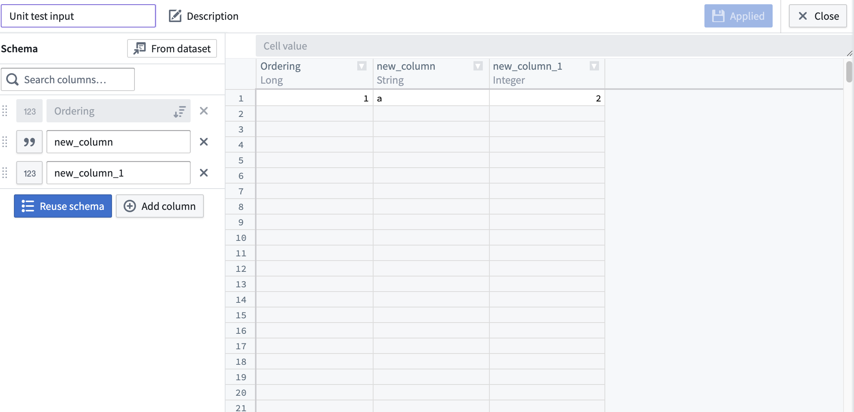Screen dimensions: 854x412
Task: Select cell containing 'a' in new_column
Action: (431, 98)
